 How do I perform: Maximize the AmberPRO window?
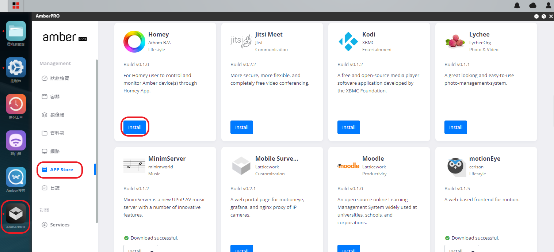click(544, 16)
